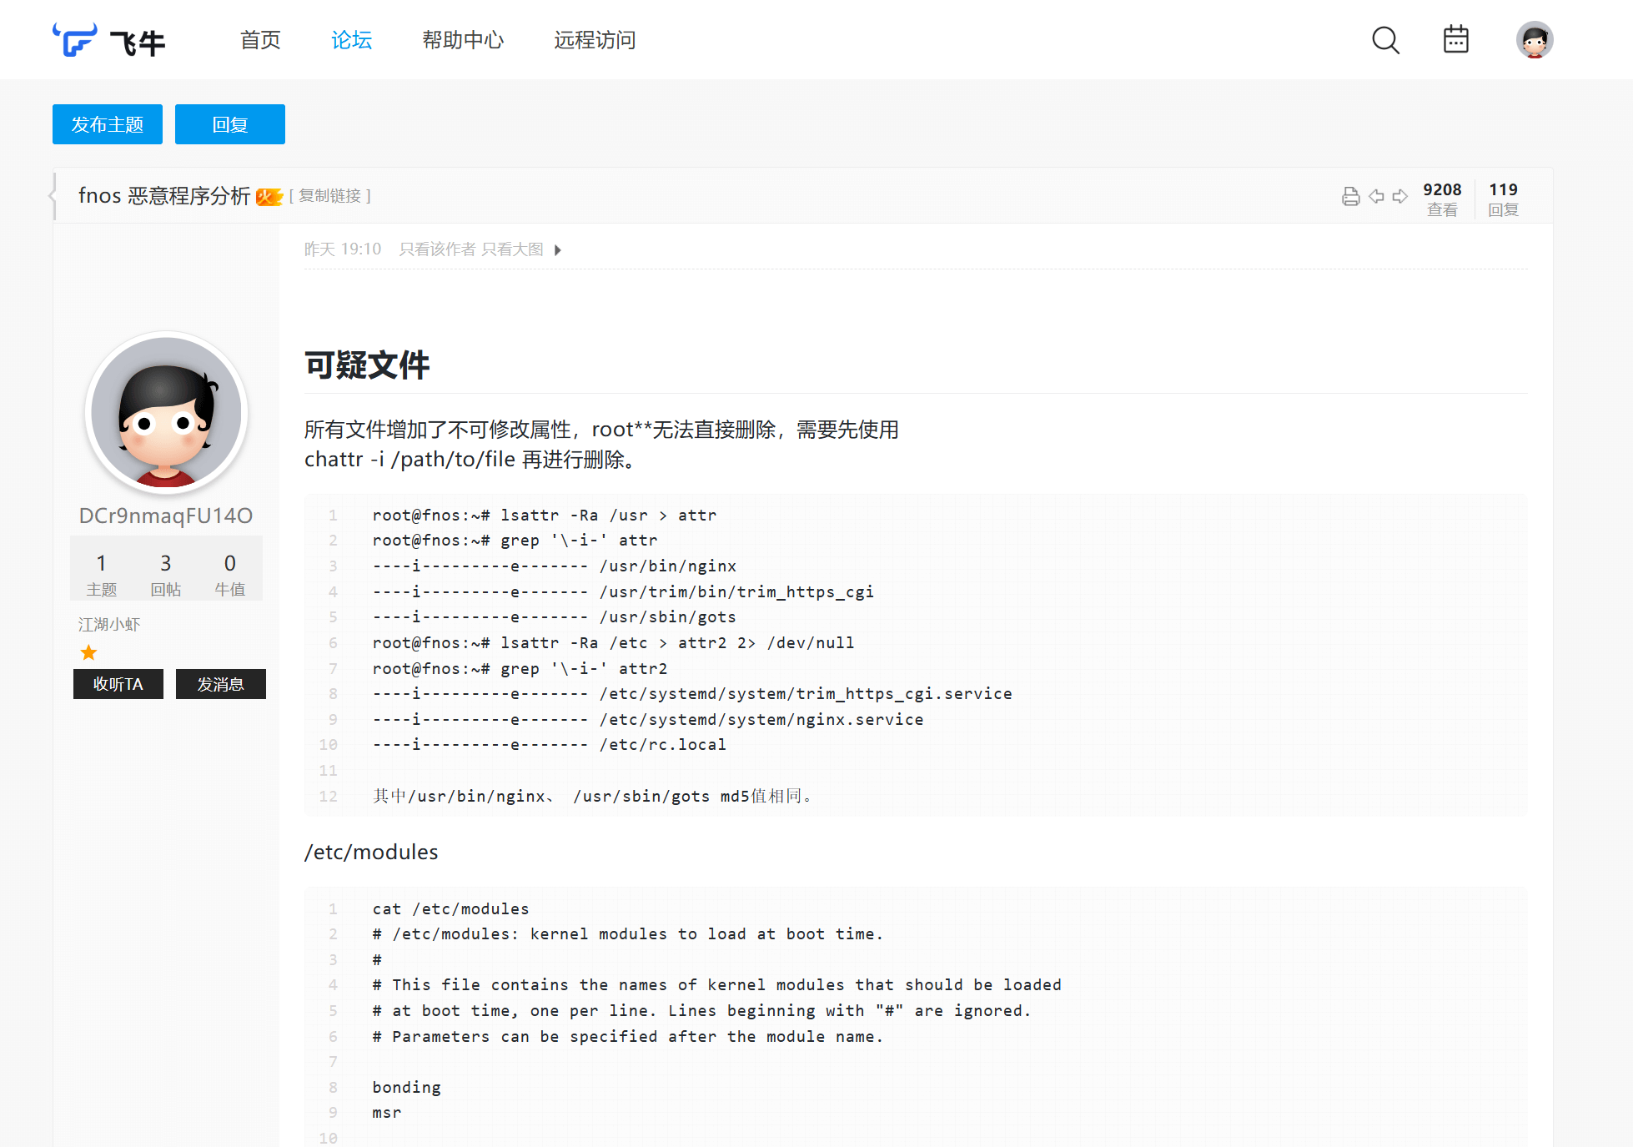Screen dimensions: 1633x1147
Task: Open the 首页 menu item
Action: tap(260, 40)
